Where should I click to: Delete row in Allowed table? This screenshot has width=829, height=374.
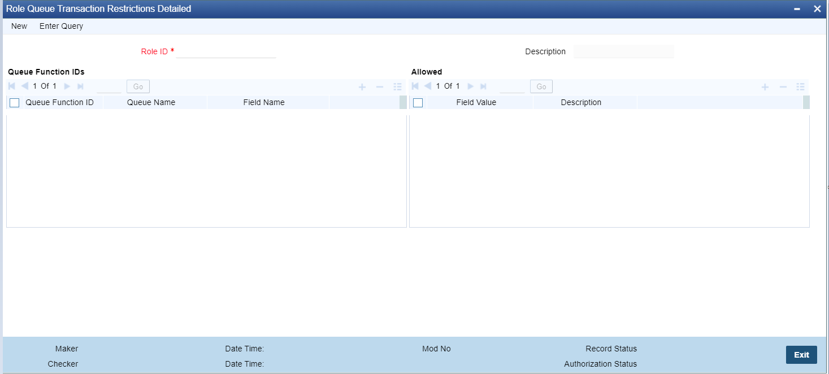[x=783, y=87]
